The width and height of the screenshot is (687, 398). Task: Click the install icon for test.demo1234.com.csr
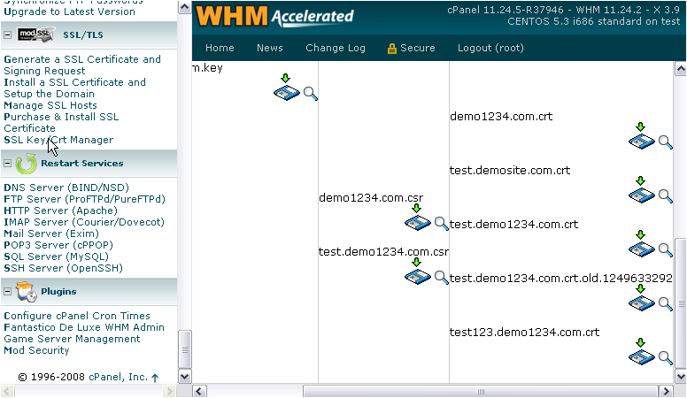[417, 275]
